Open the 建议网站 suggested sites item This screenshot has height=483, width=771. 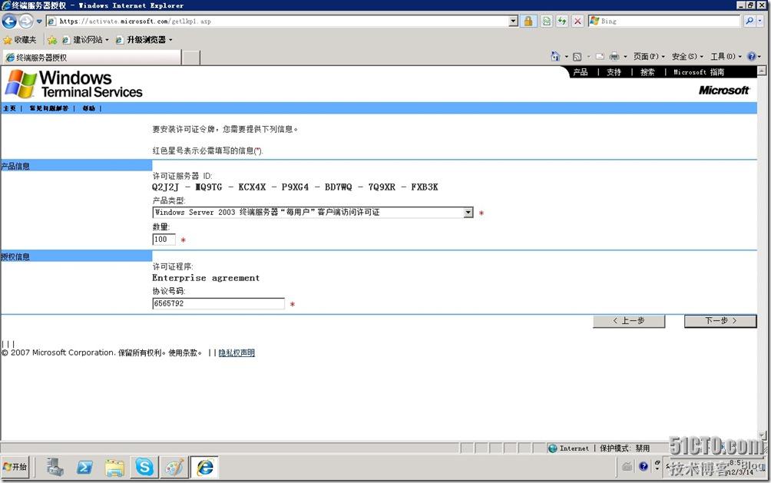coord(84,40)
